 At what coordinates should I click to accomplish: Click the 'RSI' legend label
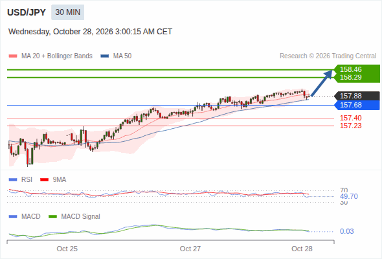click(x=27, y=180)
